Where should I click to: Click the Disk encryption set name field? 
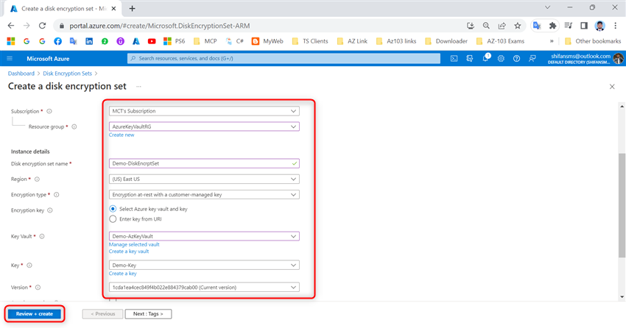204,163
